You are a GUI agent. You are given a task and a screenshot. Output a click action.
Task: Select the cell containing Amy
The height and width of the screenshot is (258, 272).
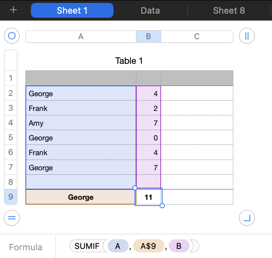coord(81,123)
